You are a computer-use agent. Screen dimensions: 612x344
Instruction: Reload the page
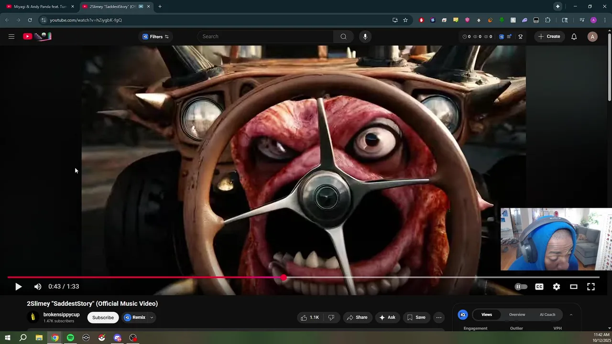pos(30,20)
